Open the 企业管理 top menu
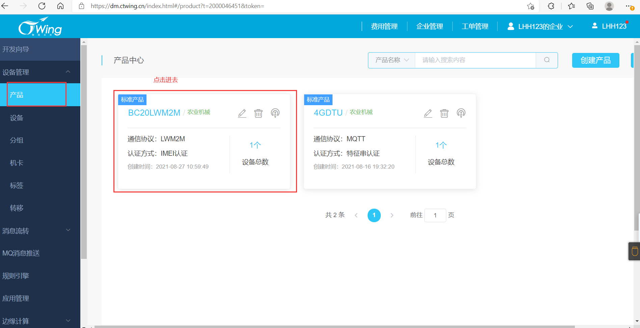640x328 pixels. (430, 26)
